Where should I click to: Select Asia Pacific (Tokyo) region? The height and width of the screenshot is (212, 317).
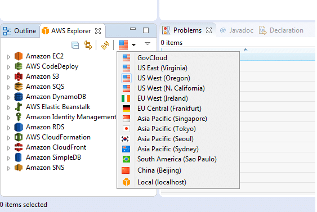click(178, 129)
